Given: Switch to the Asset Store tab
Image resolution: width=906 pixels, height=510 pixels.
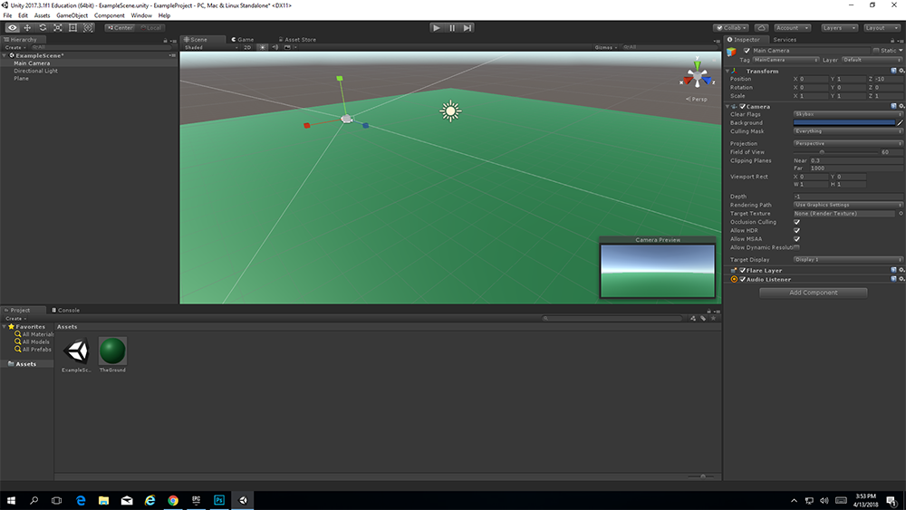Looking at the screenshot, I should pyautogui.click(x=297, y=40).
